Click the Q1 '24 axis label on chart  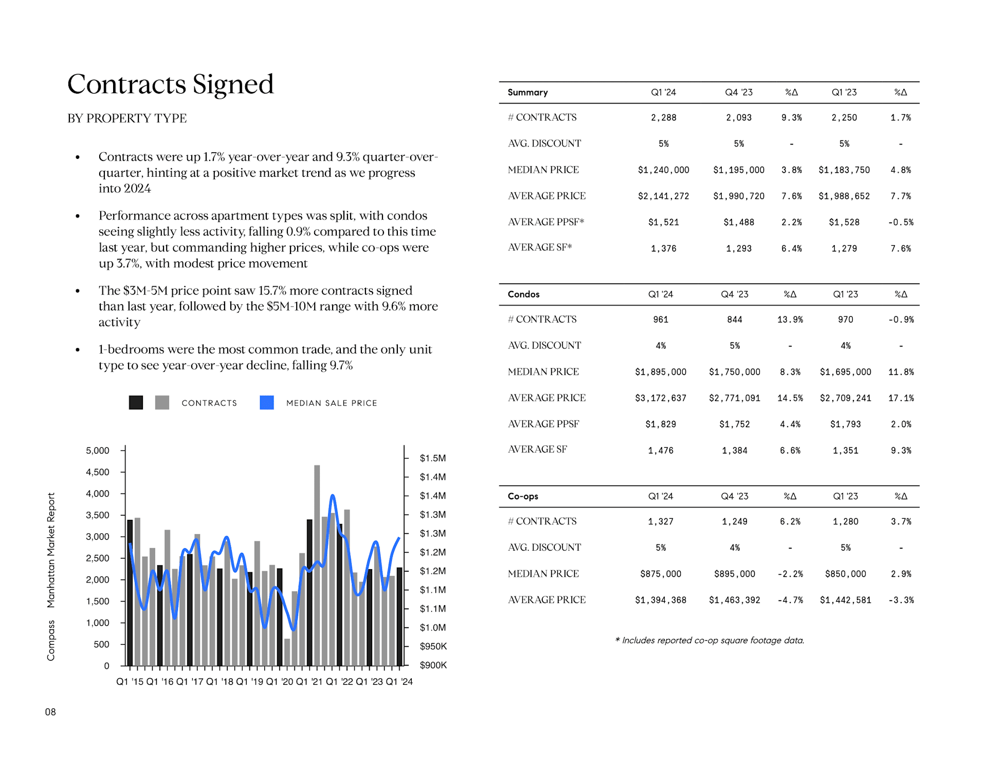[399, 682]
